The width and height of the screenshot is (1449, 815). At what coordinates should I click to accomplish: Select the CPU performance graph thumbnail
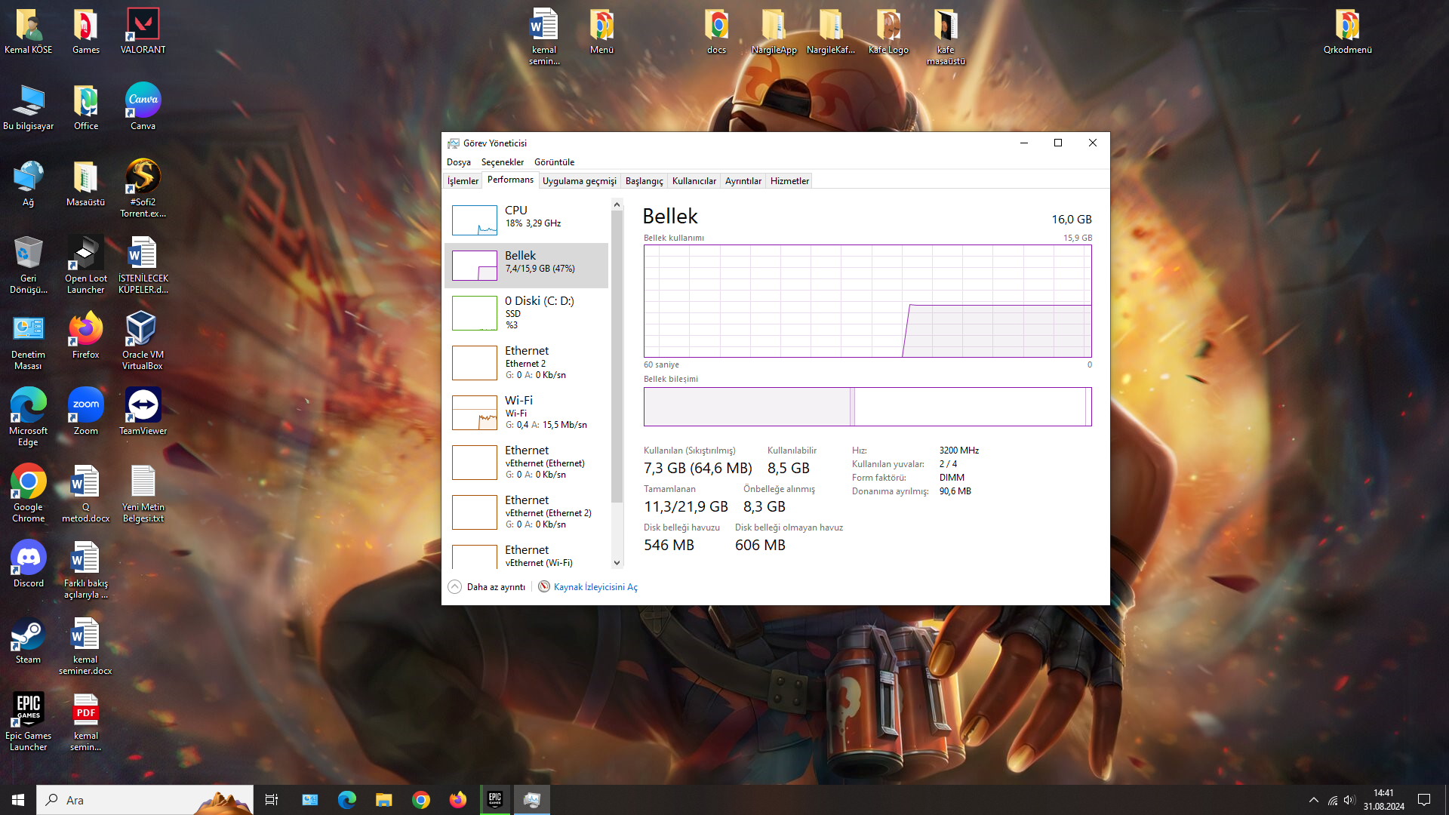(474, 220)
